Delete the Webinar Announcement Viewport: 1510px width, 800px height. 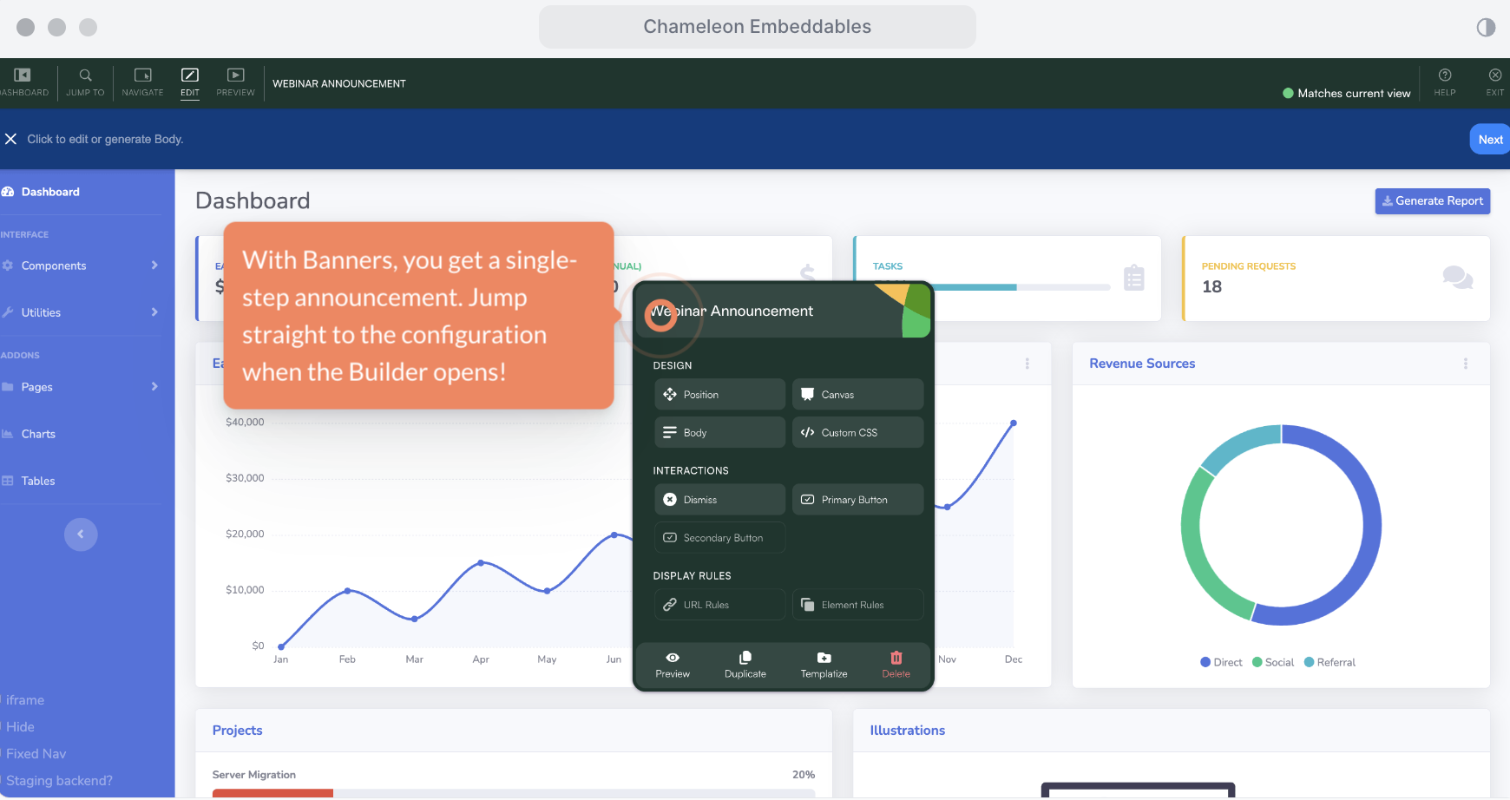[896, 665]
